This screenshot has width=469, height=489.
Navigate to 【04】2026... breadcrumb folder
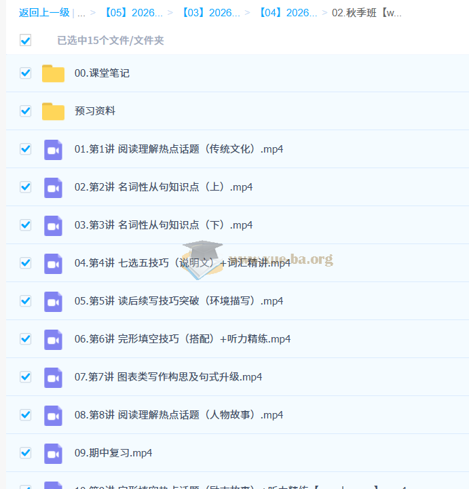[x=288, y=13]
